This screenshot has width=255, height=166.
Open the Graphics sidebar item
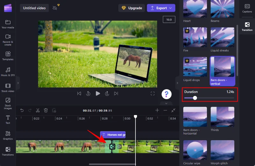[x=8, y=135]
